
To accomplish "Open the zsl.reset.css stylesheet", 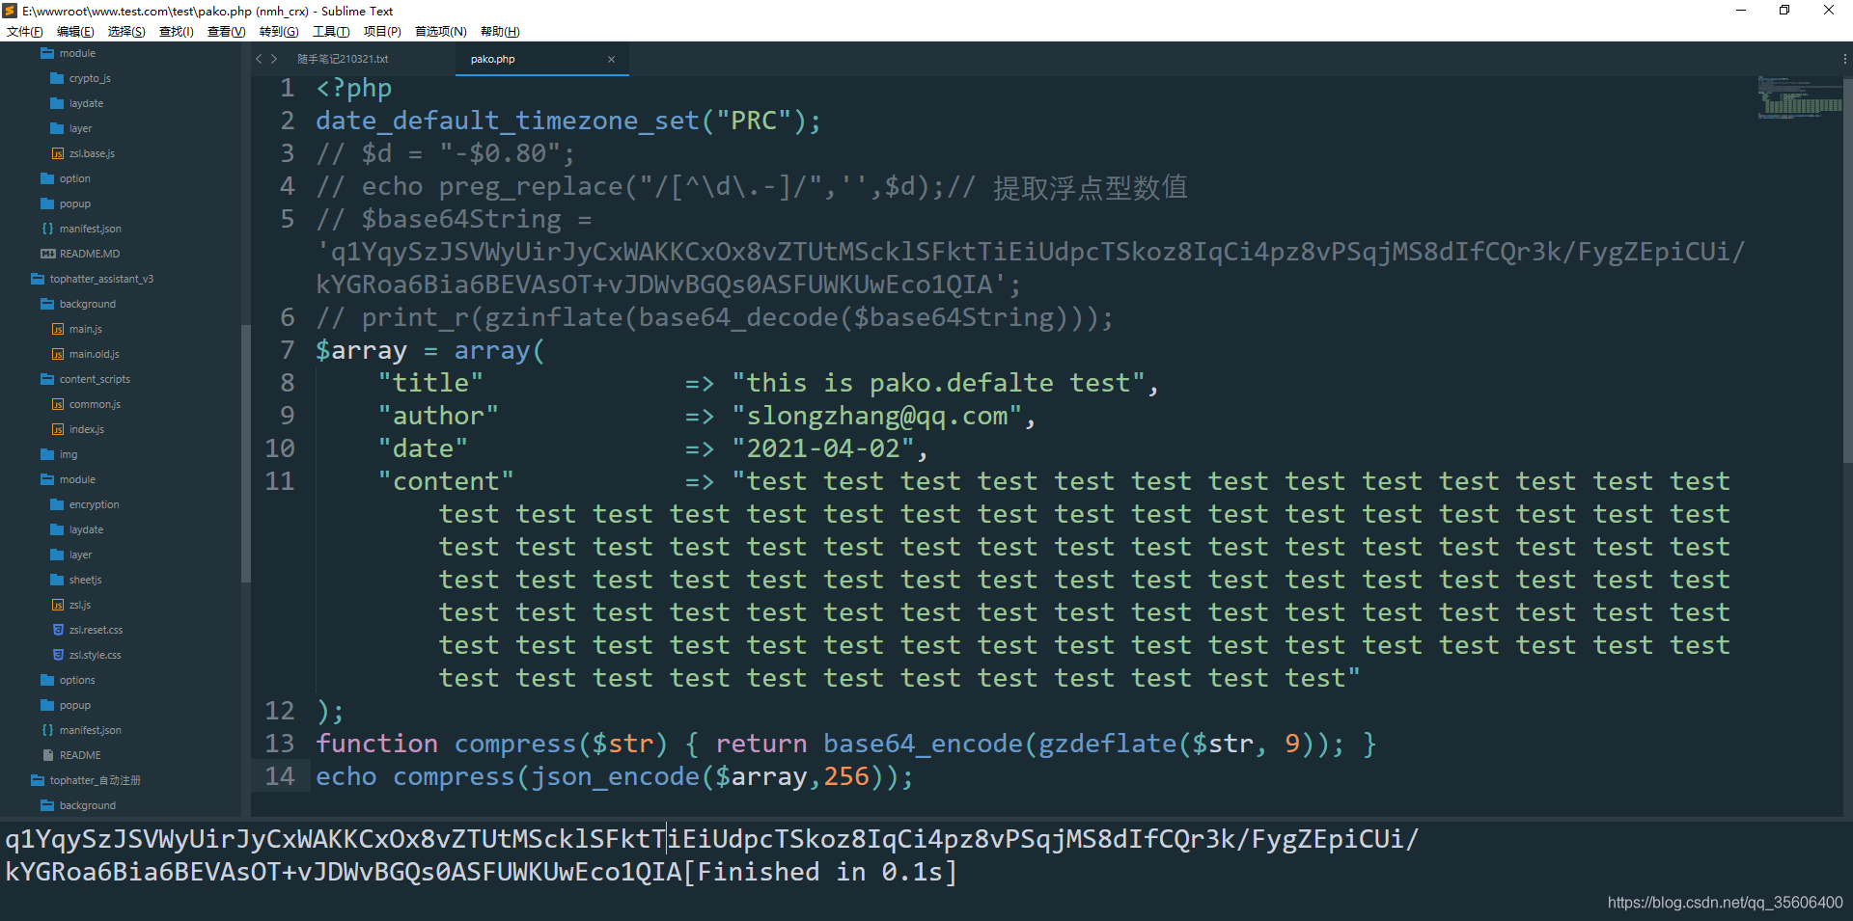I will coord(96,630).
